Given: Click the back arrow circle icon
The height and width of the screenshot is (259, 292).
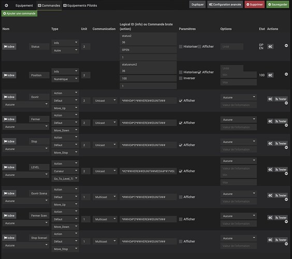Looking at the screenshot, I should 6,5.
